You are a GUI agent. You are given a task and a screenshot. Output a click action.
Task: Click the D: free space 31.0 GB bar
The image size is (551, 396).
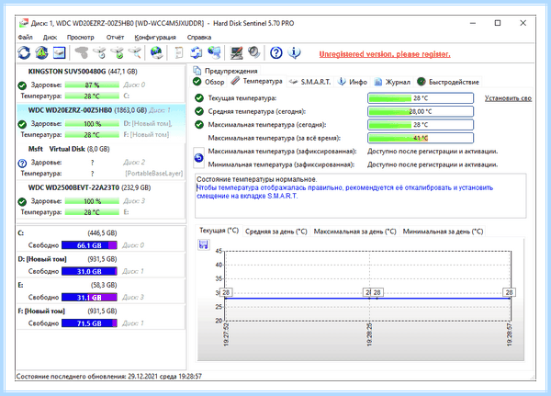click(x=89, y=271)
